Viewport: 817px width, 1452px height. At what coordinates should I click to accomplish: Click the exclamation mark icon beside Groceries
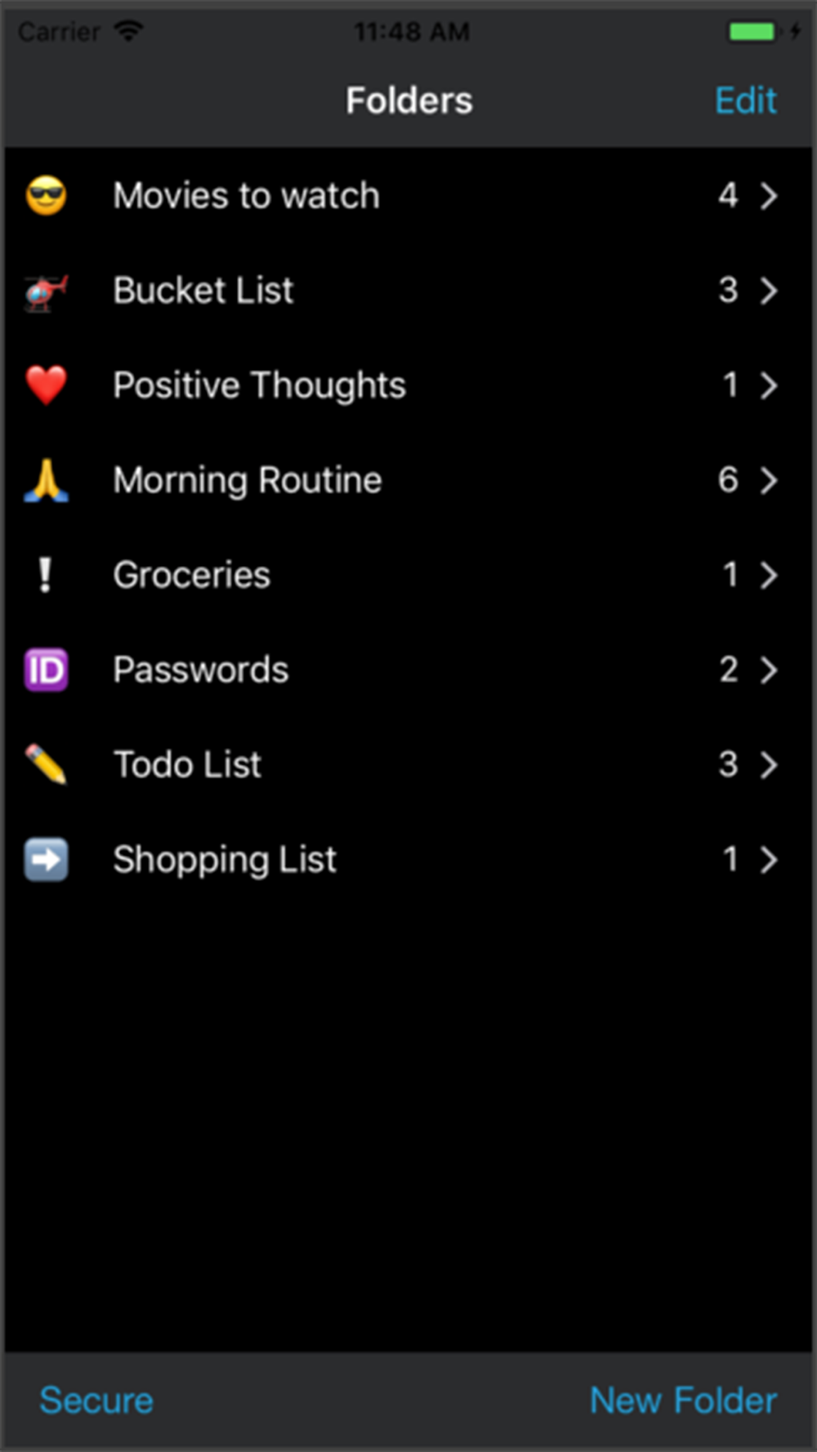pyautogui.click(x=46, y=575)
